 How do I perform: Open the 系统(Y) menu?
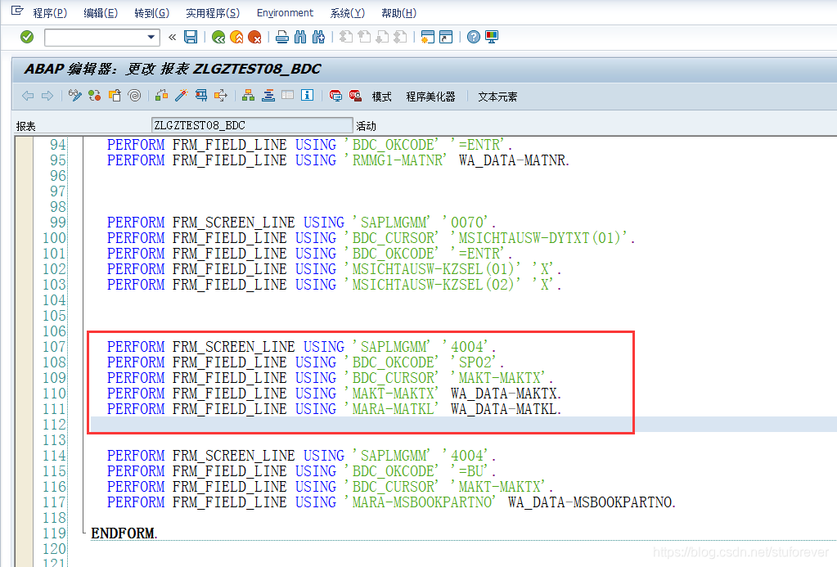[348, 13]
